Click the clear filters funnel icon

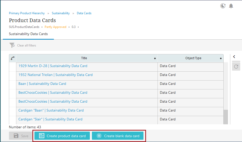coord(12,45)
